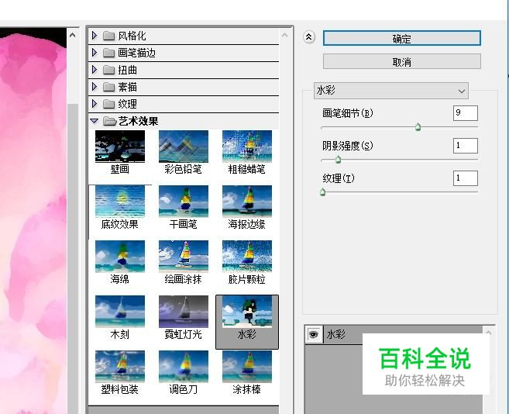Image resolution: width=509 pixels, height=414 pixels.
Task: Click the 素描 folder icon
Action: [x=109, y=87]
